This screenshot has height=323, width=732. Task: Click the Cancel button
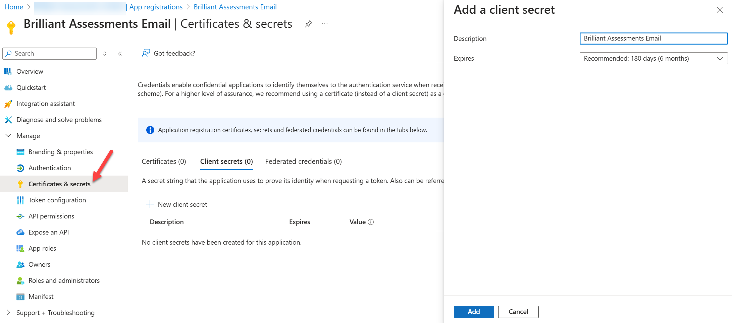click(x=518, y=312)
